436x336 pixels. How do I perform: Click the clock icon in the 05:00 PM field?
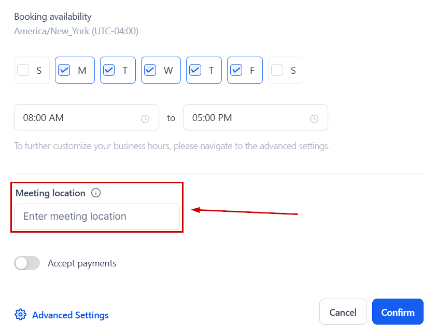[314, 119]
